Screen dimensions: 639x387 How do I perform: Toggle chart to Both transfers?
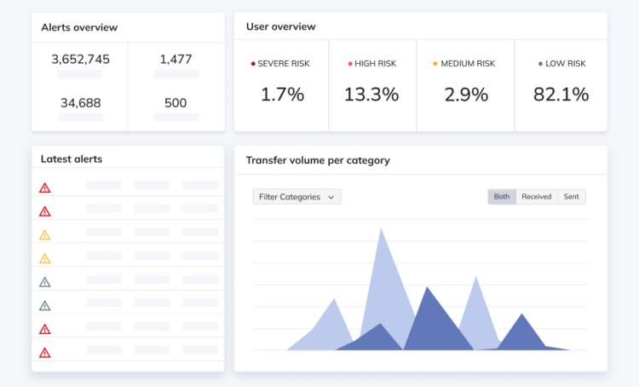[x=502, y=197]
